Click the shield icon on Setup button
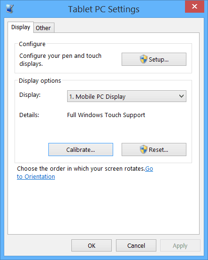208x260 pixels. (143, 59)
